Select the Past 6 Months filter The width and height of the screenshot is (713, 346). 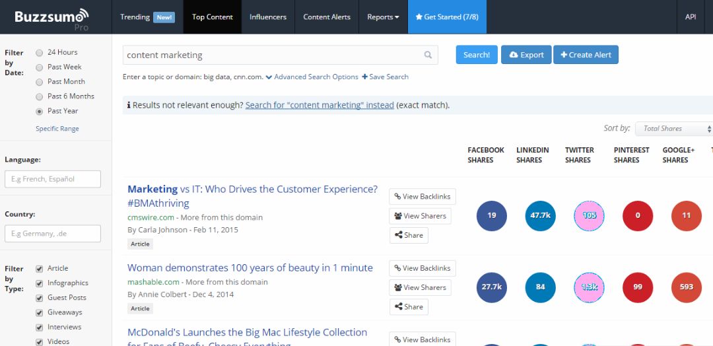(x=40, y=96)
